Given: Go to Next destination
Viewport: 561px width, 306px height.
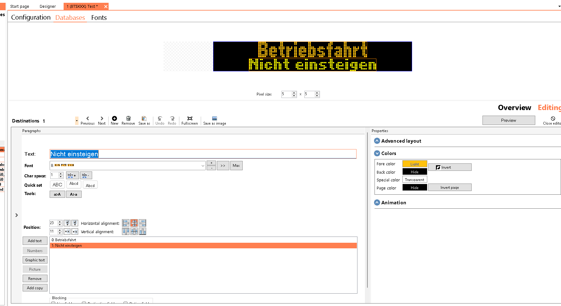Looking at the screenshot, I should 102,121.
